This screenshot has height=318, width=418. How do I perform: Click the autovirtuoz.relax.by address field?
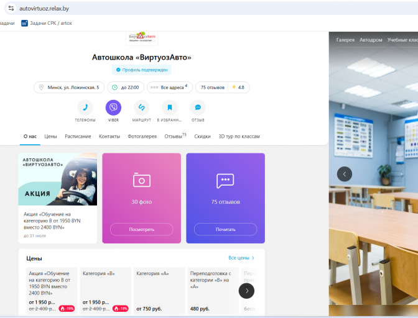pos(44,9)
